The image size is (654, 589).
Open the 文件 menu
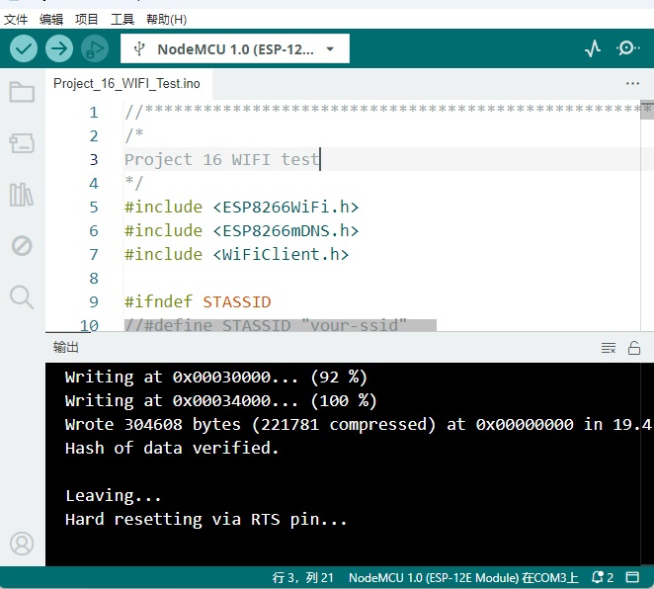(x=16, y=19)
